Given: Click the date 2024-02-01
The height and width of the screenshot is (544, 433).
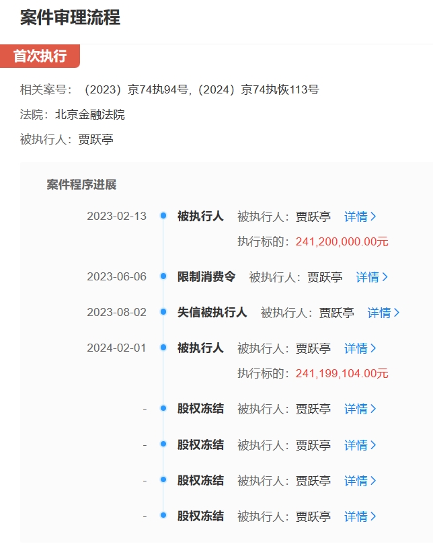Looking at the screenshot, I should click(x=116, y=348).
